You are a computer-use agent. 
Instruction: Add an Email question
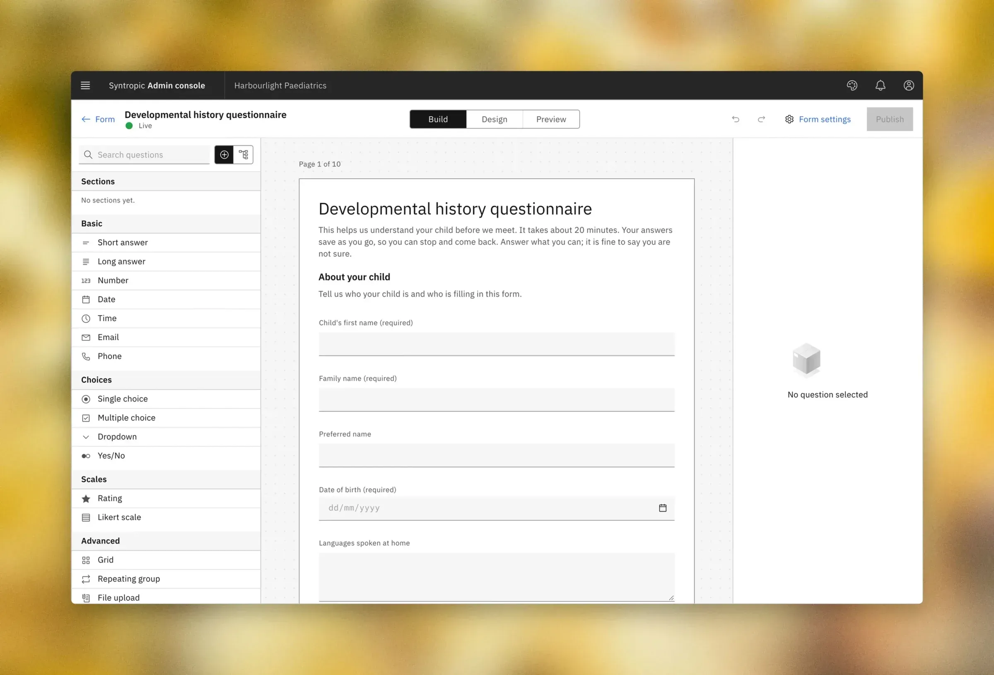166,337
